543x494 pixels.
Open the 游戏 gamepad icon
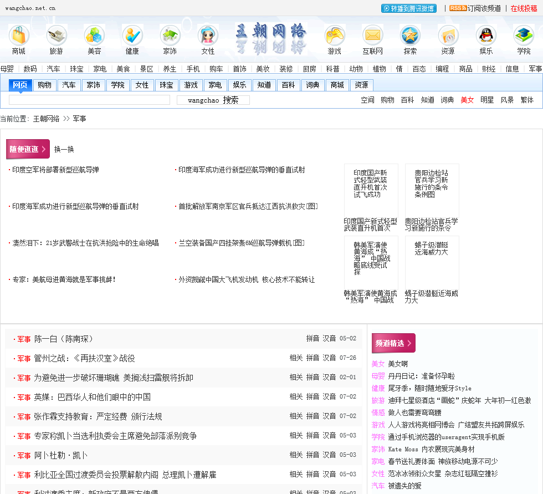(x=335, y=35)
